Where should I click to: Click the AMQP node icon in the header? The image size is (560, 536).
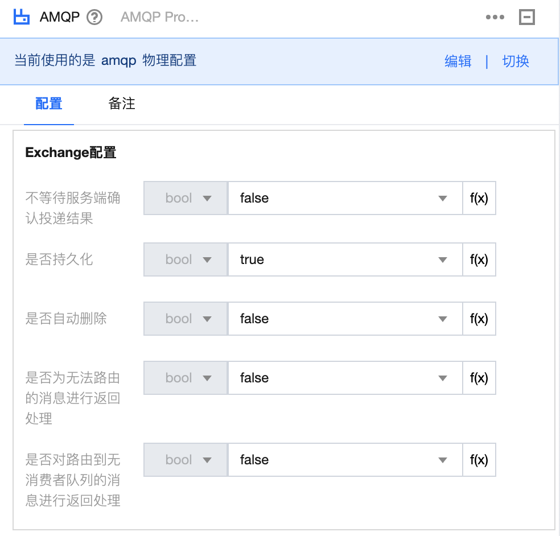(21, 17)
